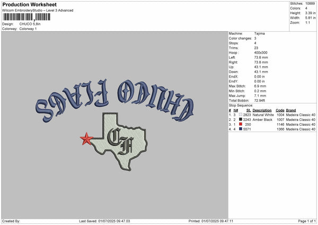Screen dimensions: 318x225
Task: Click the Left value 73.8 mm
Action: coord(261,57)
